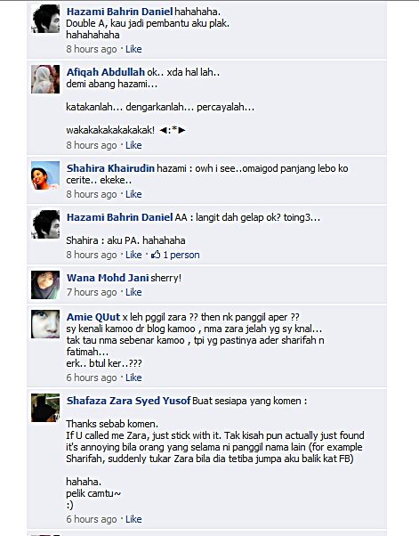Image resolution: width=419 pixels, height=536 pixels.
Task: Click Amie QUut's avatar thumbnail
Action: coord(45,324)
